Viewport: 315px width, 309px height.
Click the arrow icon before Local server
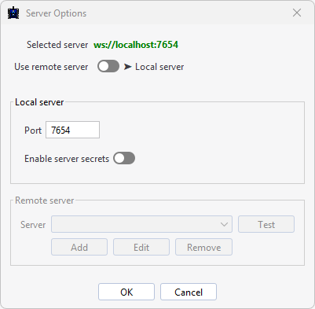click(x=127, y=67)
